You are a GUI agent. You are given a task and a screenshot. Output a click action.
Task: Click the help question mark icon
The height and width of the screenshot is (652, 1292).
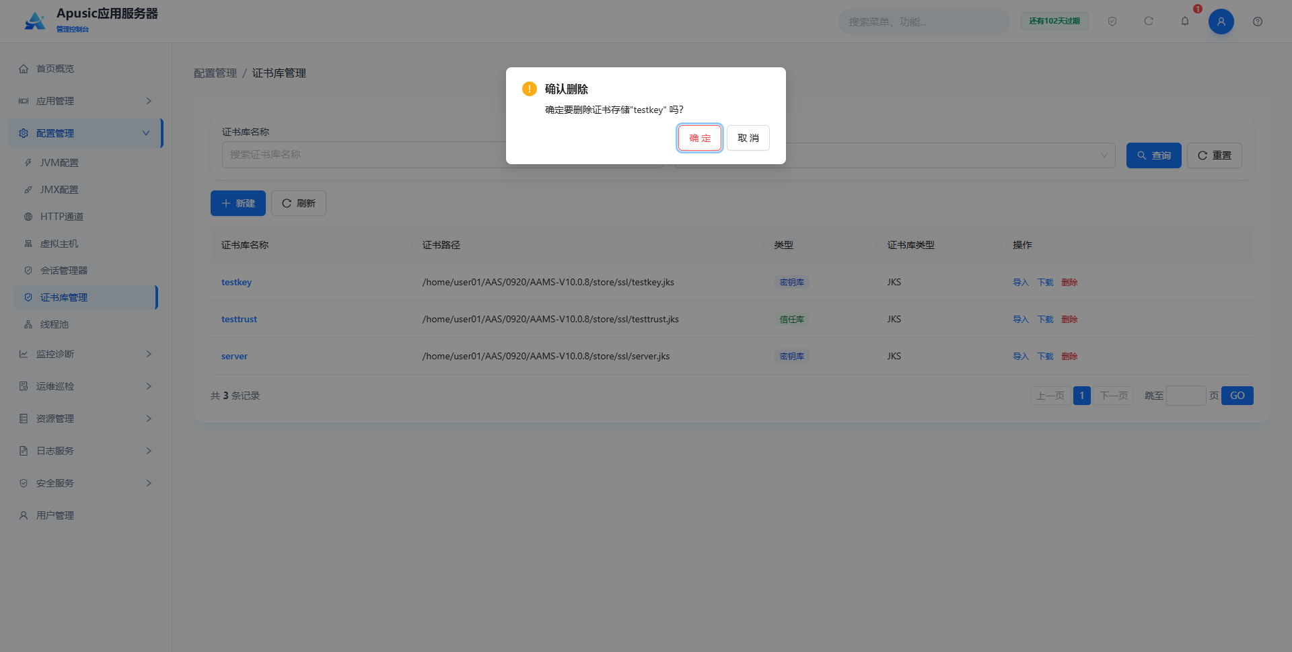[1258, 22]
